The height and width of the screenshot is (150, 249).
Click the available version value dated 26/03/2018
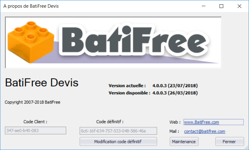[x=175, y=93]
